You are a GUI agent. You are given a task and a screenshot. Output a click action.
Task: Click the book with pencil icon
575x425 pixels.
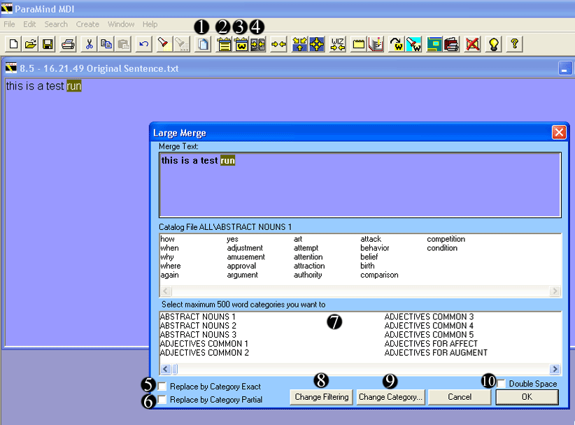pos(376,44)
